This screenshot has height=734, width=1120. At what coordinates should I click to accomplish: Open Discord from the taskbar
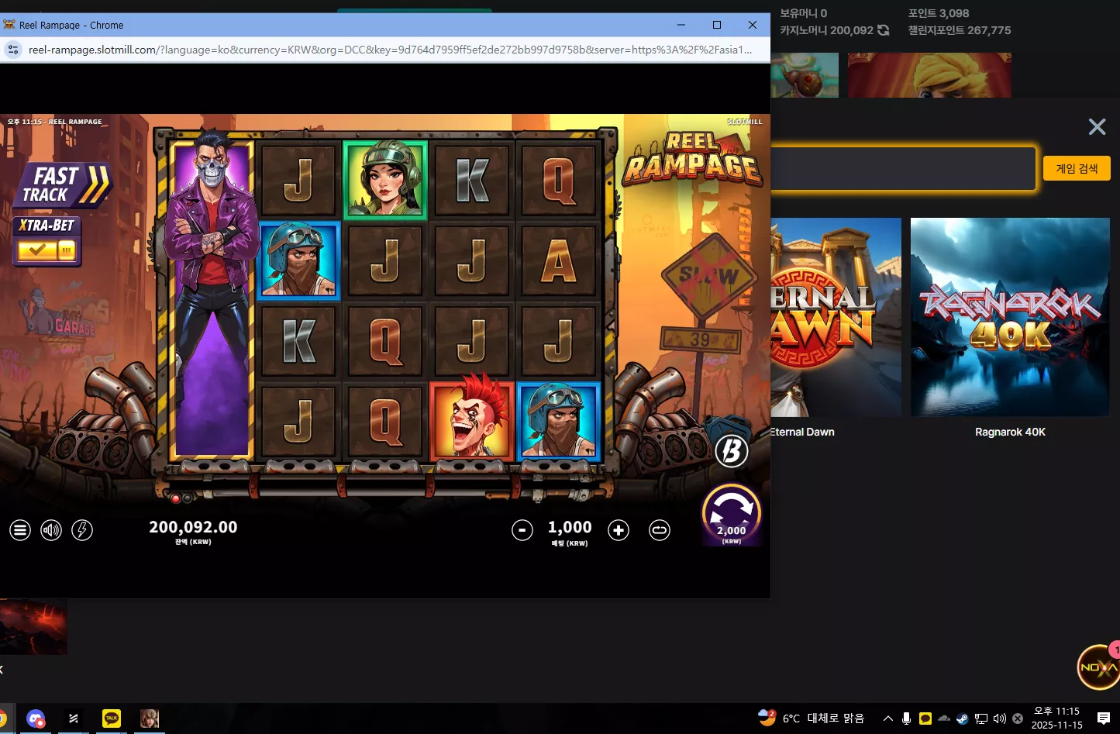click(36, 718)
